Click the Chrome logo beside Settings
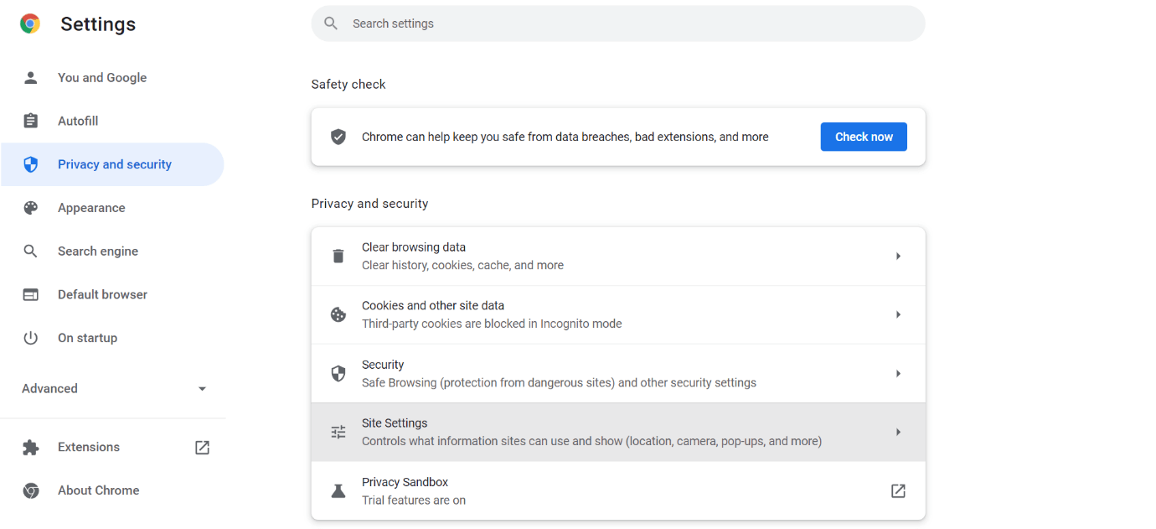 (x=30, y=24)
